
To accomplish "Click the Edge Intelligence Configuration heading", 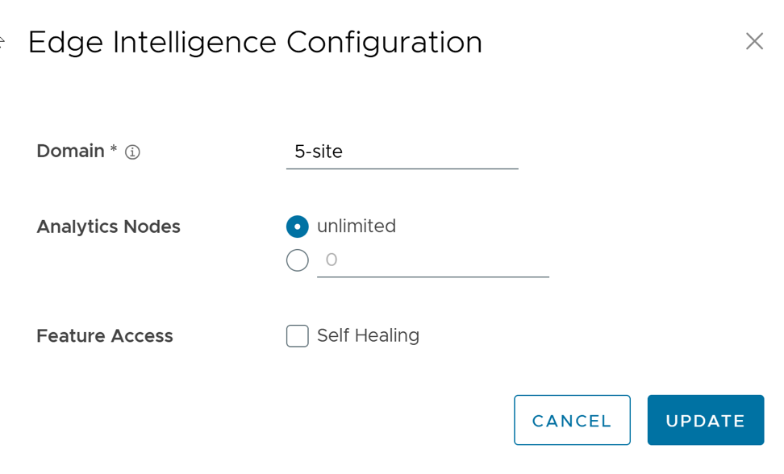I will (x=255, y=42).
